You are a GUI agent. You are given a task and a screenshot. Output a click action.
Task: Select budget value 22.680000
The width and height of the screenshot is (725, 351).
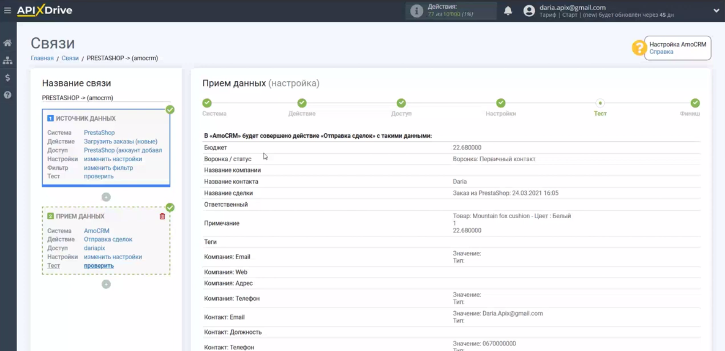click(x=467, y=147)
